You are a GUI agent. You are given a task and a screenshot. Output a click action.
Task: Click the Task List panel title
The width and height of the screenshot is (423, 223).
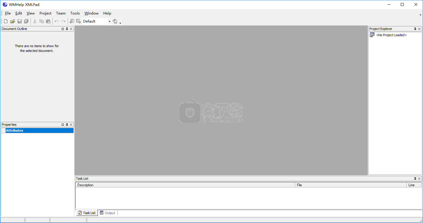82,179
